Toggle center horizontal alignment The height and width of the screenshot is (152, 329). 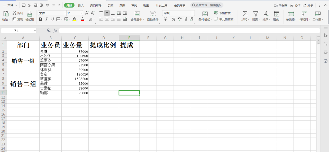(x=107, y=19)
